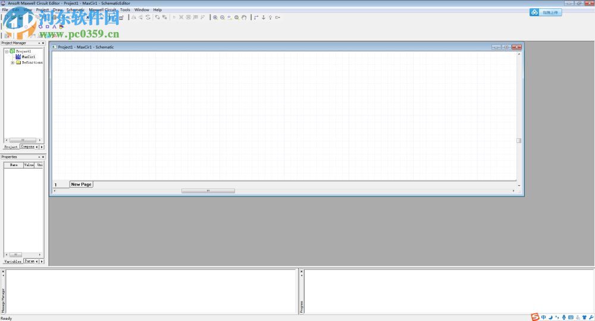Viewport: 595px width, 321px height.
Task: Click the Properties panel horizontal scrollbar
Action: (x=15, y=255)
